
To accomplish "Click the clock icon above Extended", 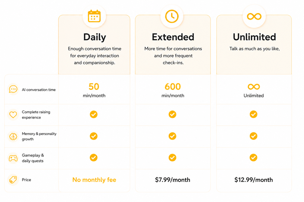I will point(172,16).
